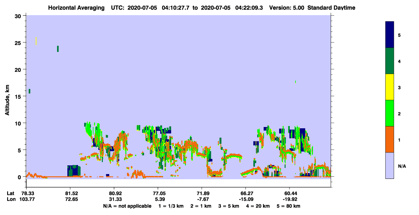This screenshot has width=419, height=215.
Task: Click the green feature near 24 km altitude
Action: point(58,49)
